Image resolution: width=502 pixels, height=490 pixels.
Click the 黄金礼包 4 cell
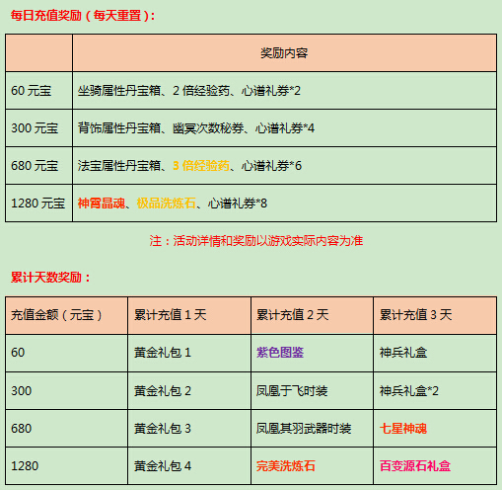pos(189,465)
